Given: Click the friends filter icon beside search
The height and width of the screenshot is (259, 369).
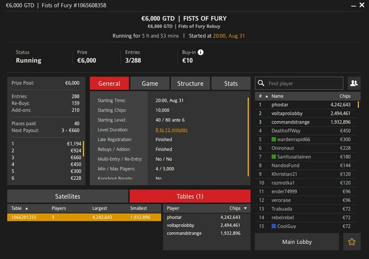Looking at the screenshot, I should click(354, 83).
